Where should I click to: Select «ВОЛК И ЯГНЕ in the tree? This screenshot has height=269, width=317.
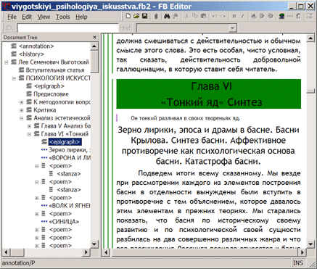[70, 206]
